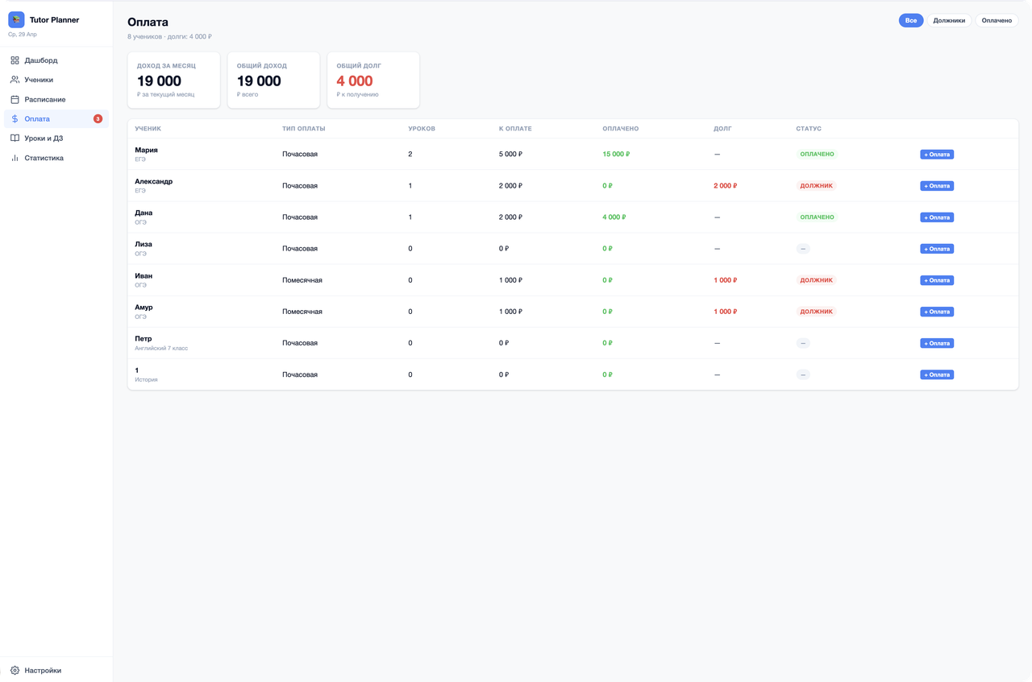Click student name Мария

(x=147, y=150)
